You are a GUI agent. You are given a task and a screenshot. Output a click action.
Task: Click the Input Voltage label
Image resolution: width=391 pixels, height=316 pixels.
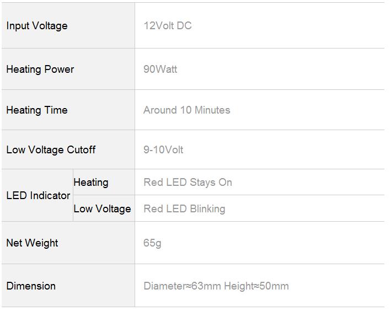[37, 26]
